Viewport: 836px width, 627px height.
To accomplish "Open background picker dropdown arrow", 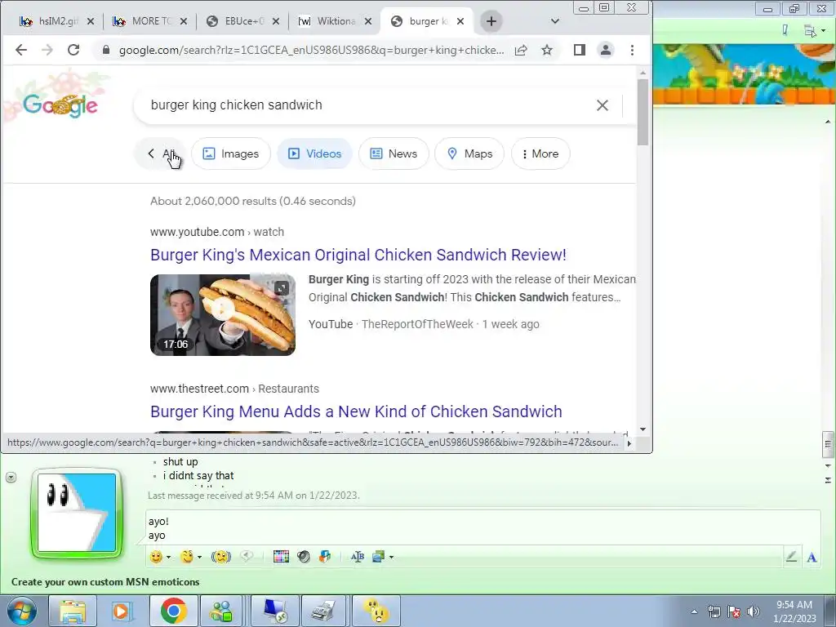I will click(391, 557).
